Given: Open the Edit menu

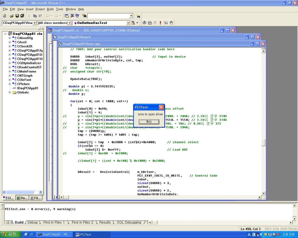Looking at the screenshot, I should pos(12,9).
